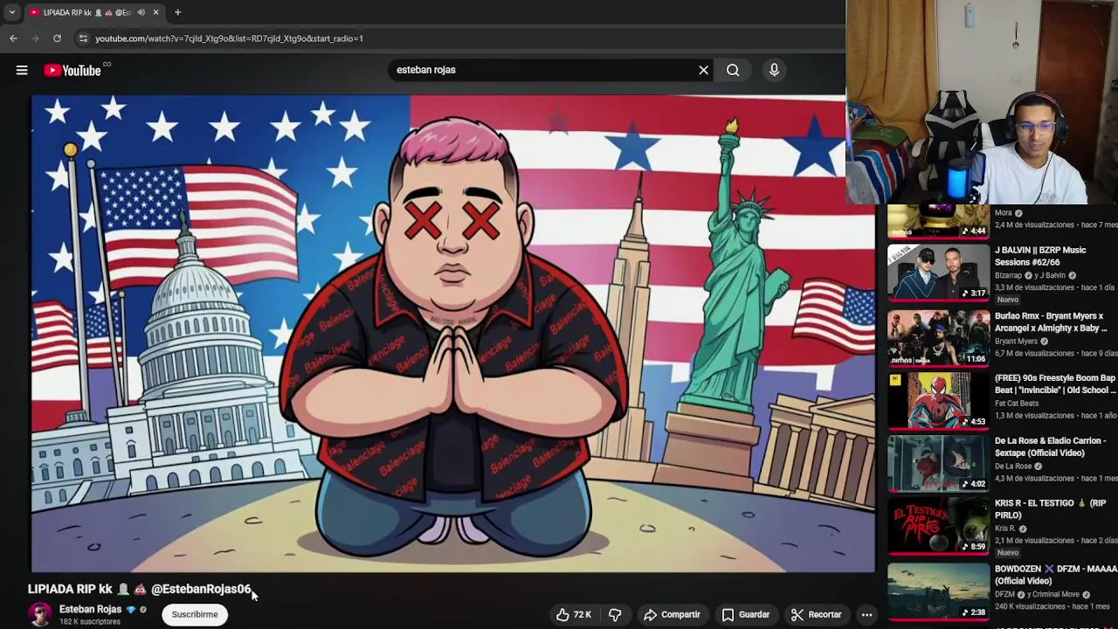Open the Kris R. channel name
The height and width of the screenshot is (629, 1118).
click(x=1005, y=529)
